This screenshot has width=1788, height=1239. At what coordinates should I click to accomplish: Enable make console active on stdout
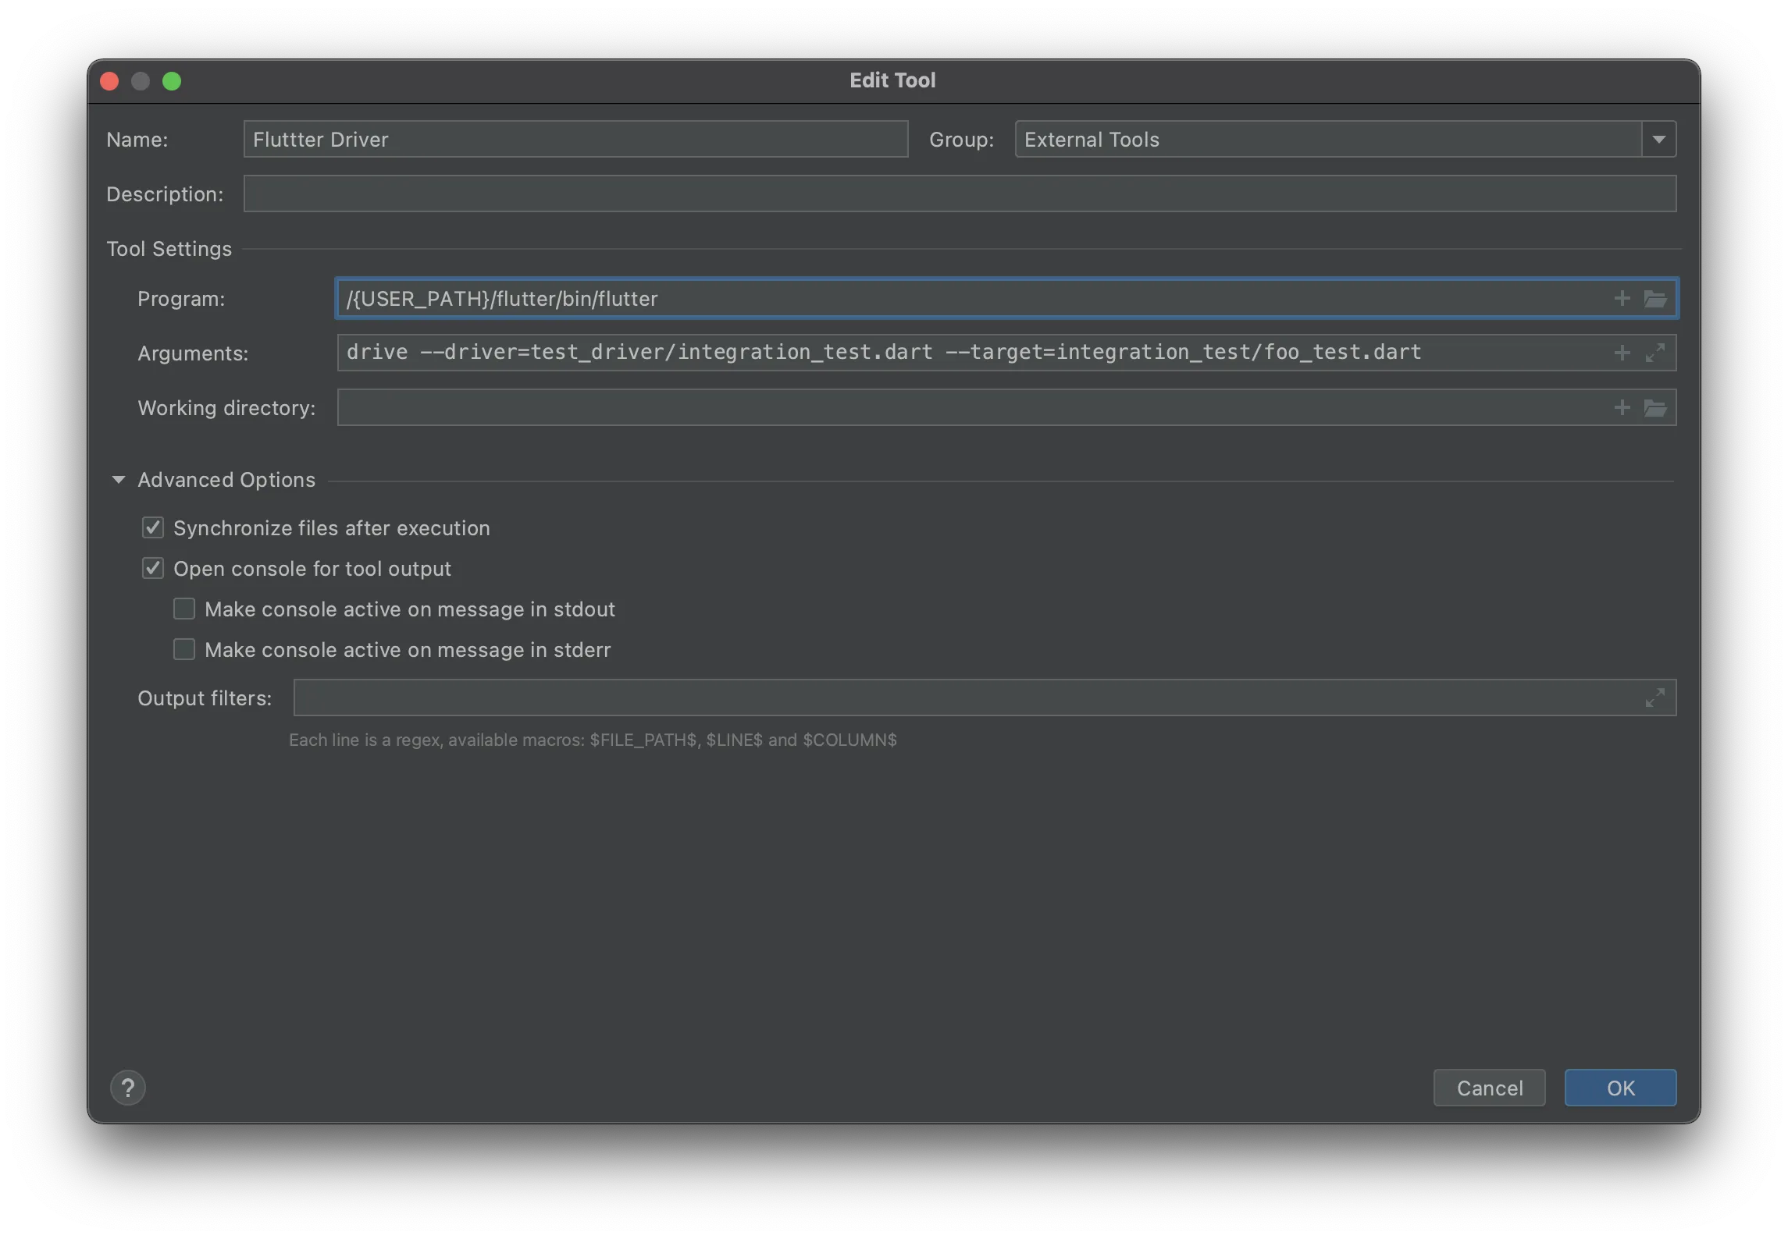pyautogui.click(x=184, y=609)
